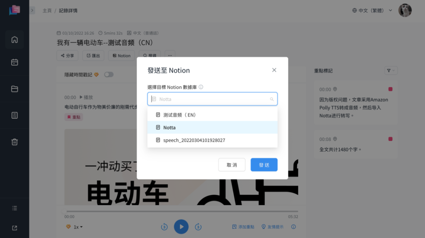This screenshot has width=425, height=238.
Task: Click the info icon beside Notion 數據庫 label
Action: tap(201, 87)
